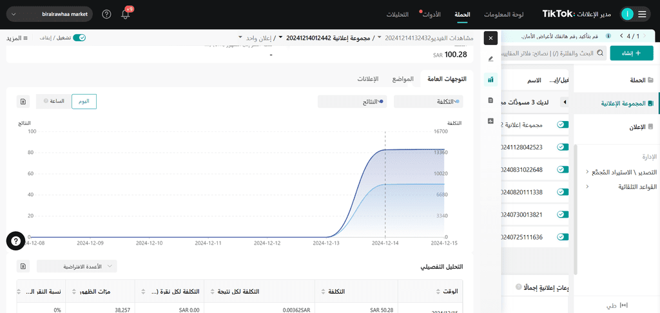The height and width of the screenshot is (313, 660).
Task: Open campaign breadcrumb dropdown مشاهدات الفيديو
Action: [x=380, y=38]
